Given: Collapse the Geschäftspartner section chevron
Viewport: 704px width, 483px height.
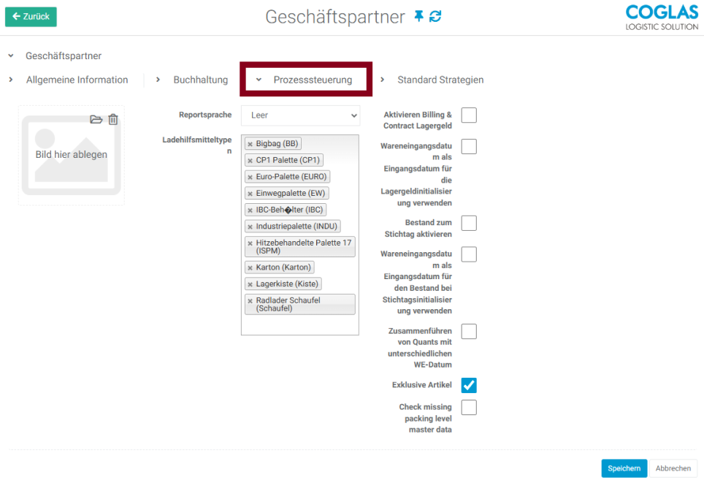Looking at the screenshot, I should click(x=11, y=56).
